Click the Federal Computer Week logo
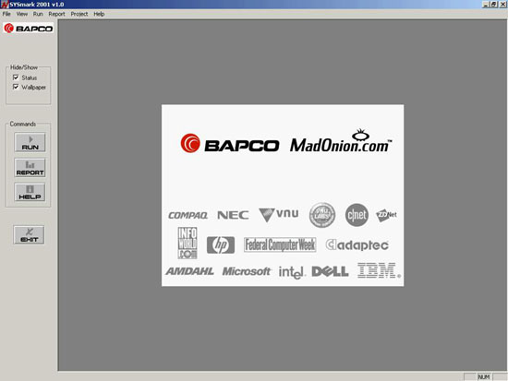 coord(280,244)
